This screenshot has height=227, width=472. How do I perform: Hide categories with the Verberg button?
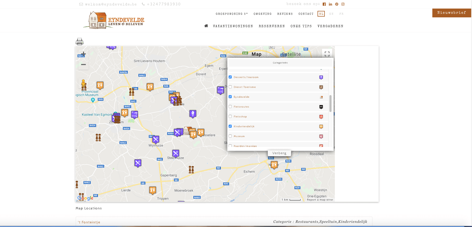pyautogui.click(x=279, y=153)
